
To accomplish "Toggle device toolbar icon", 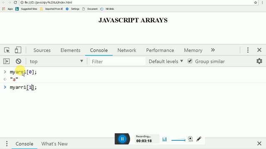I will click(18, 50).
